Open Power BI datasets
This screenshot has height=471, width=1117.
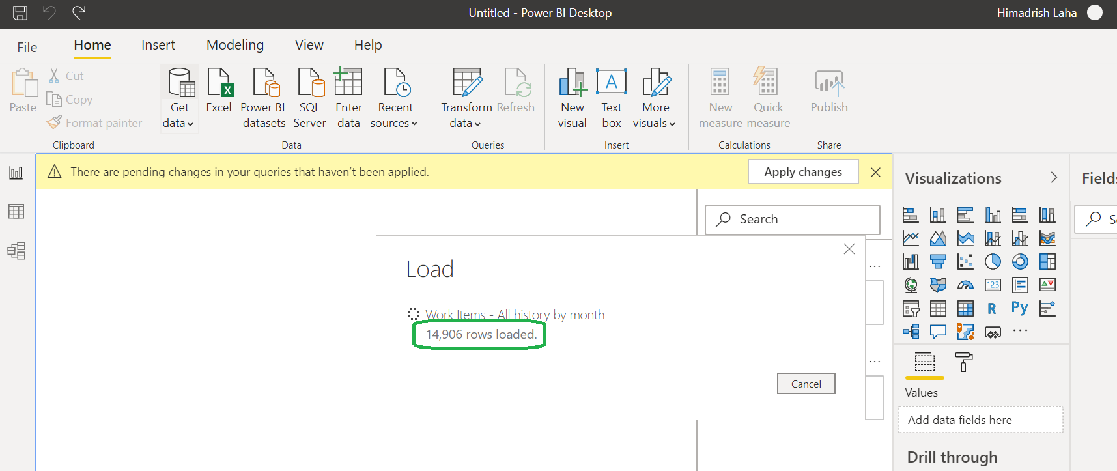[264, 98]
